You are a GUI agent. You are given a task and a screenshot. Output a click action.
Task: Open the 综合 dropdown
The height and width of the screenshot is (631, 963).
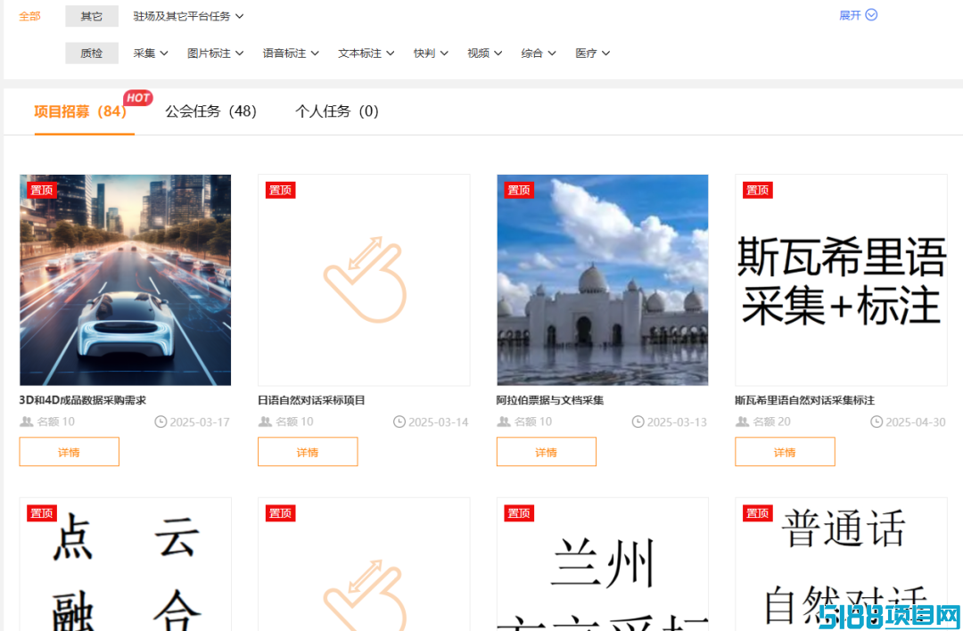click(539, 53)
